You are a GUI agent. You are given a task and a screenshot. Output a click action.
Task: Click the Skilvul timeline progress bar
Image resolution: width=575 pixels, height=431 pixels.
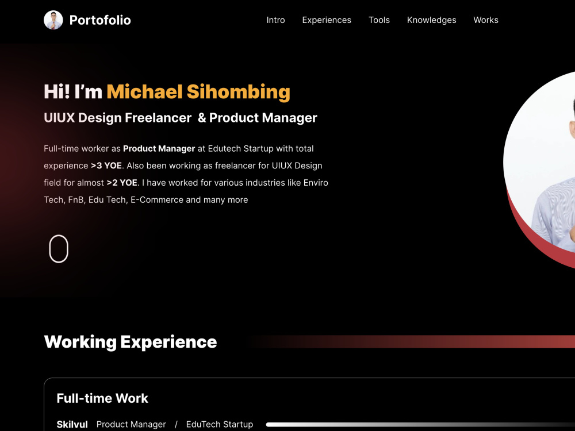pos(420,425)
